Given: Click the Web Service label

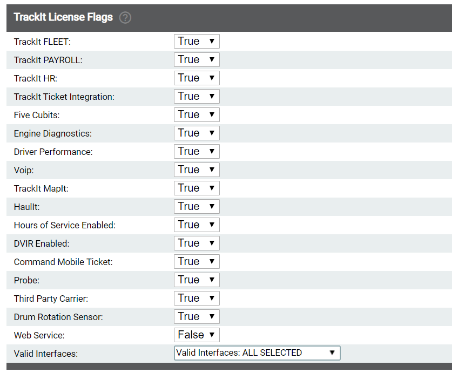Looking at the screenshot, I should [x=39, y=336].
